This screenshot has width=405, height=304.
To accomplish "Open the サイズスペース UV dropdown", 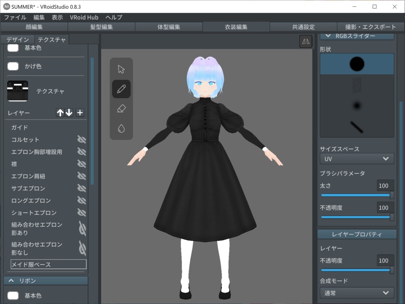I will [356, 158].
